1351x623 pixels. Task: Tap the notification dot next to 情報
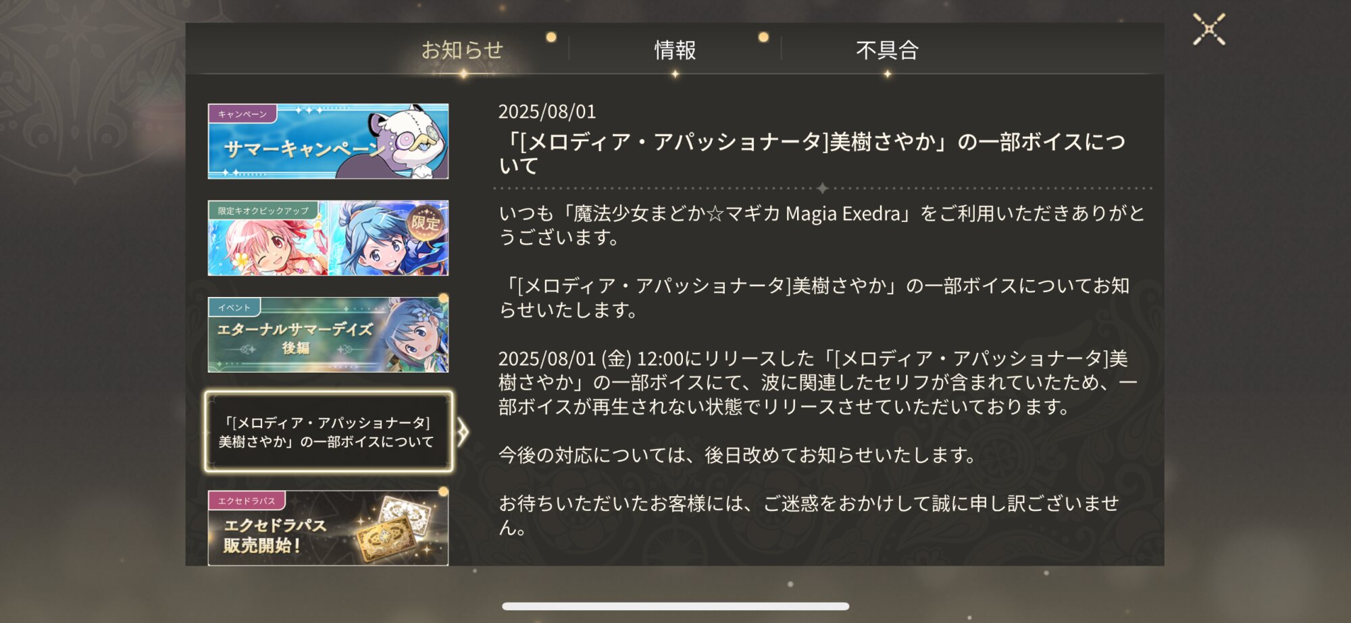763,37
